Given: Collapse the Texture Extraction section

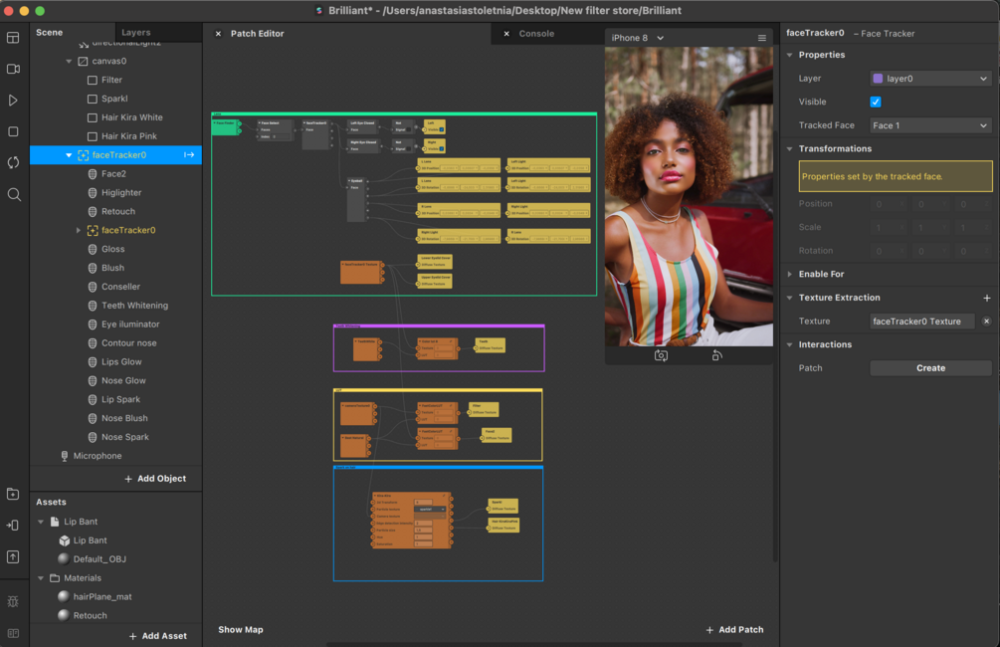Looking at the screenshot, I should 789,298.
